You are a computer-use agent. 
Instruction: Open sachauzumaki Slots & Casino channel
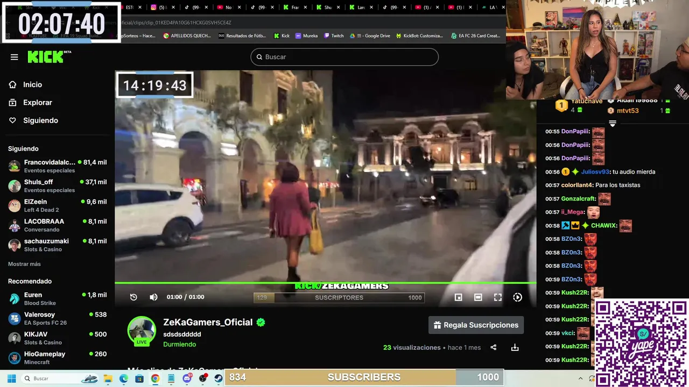[57, 245]
